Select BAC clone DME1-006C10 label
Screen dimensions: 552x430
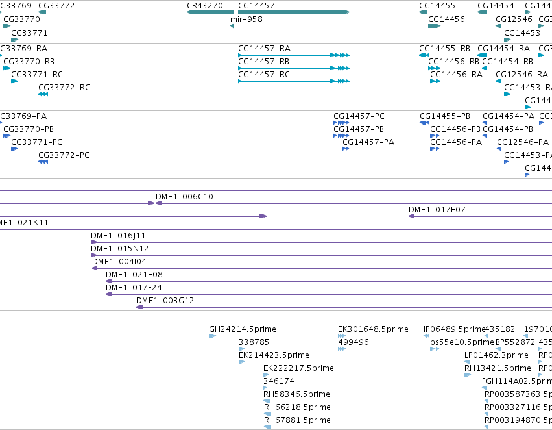point(184,197)
